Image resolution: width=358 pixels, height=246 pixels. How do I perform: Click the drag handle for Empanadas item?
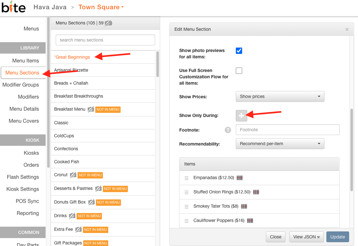point(186,178)
